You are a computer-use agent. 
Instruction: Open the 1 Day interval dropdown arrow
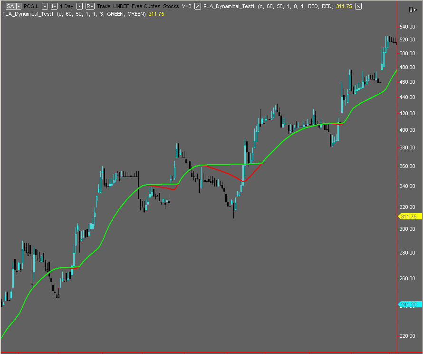(79, 6)
